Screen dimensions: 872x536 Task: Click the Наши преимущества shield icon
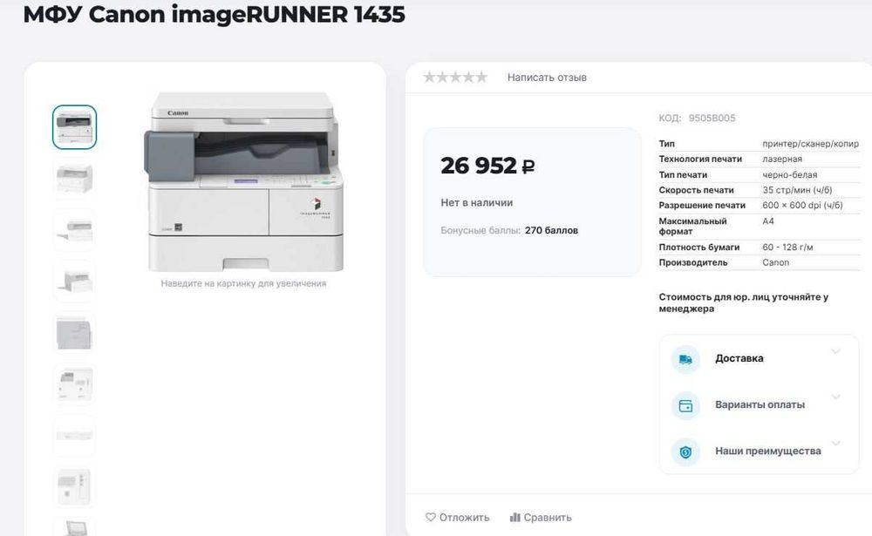tap(685, 452)
